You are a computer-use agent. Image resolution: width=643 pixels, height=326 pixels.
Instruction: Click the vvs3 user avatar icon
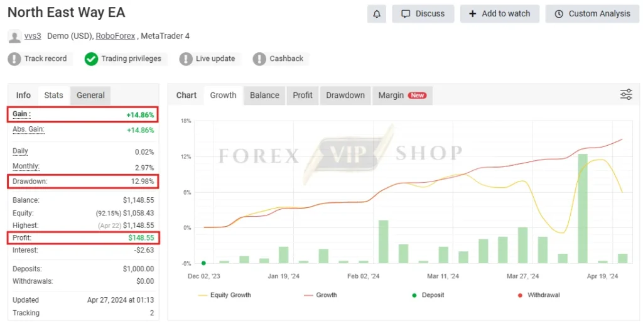coord(14,36)
